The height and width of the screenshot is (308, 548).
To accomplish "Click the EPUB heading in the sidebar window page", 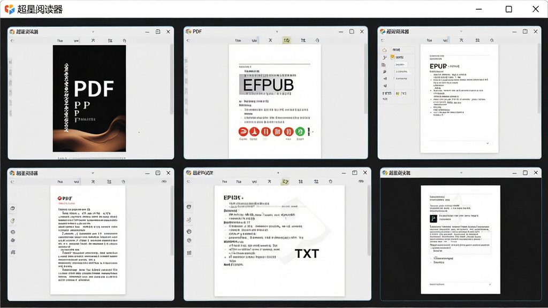I will pyautogui.click(x=438, y=66).
